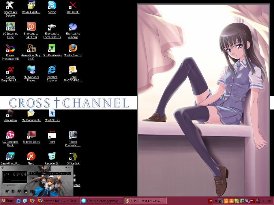Launch Internet Explorer desktop icon

[52, 74]
